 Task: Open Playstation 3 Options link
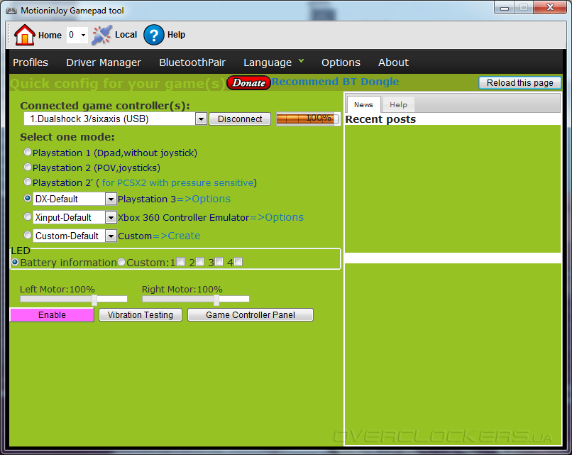click(x=204, y=199)
